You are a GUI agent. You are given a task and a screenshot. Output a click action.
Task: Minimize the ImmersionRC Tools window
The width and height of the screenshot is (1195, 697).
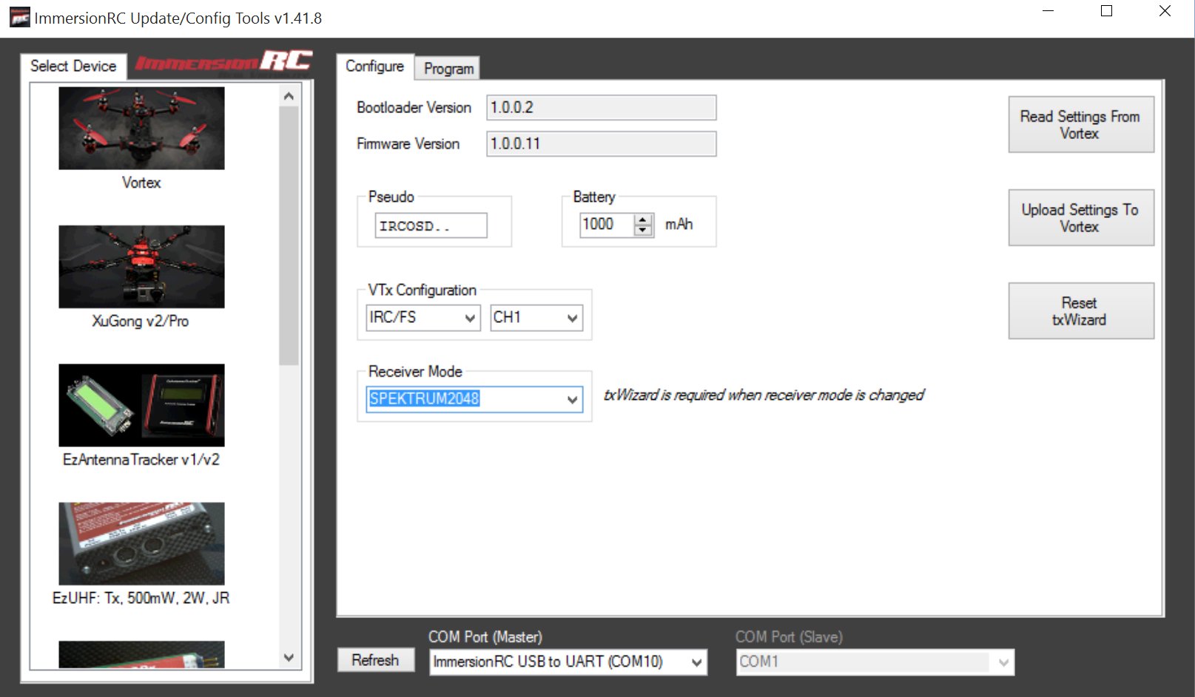pos(1048,11)
